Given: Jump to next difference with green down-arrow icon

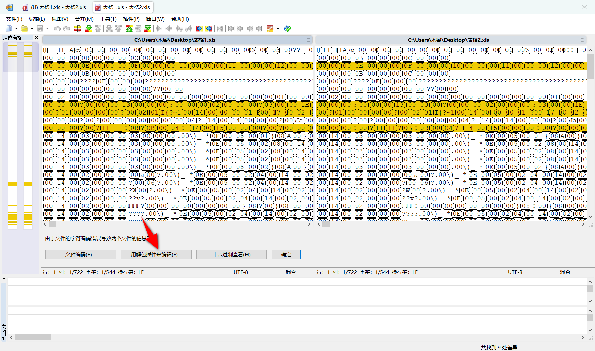Looking at the screenshot, I should pyautogui.click(x=88, y=29).
